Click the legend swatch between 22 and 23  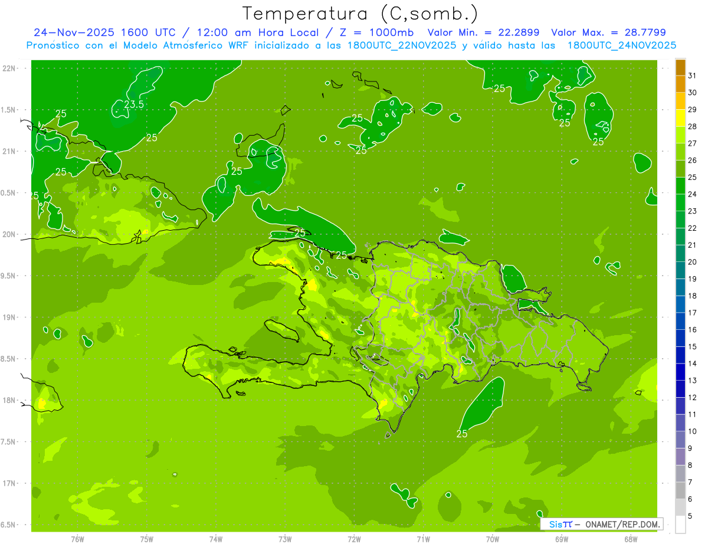pyautogui.click(x=680, y=220)
